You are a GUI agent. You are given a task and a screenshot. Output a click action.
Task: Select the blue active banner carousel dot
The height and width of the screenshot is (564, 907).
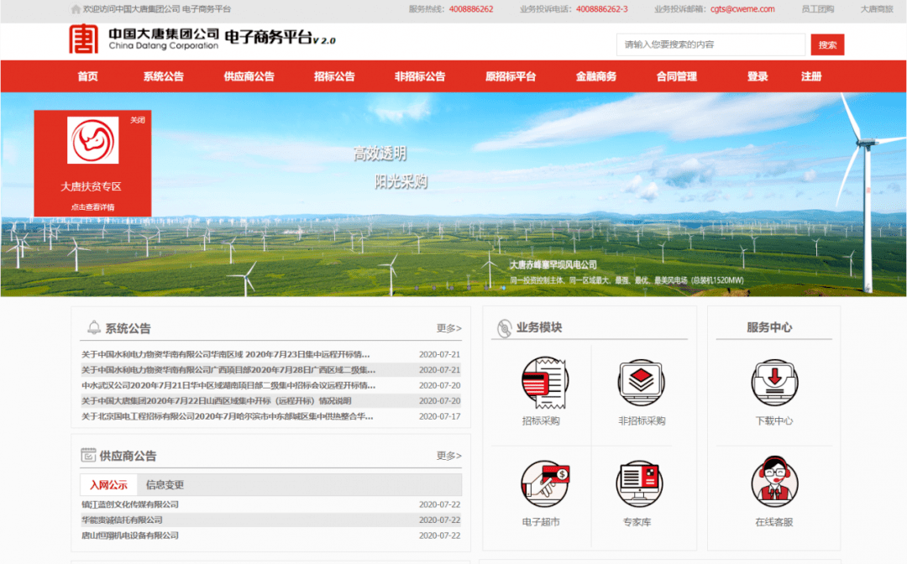[x=503, y=287]
